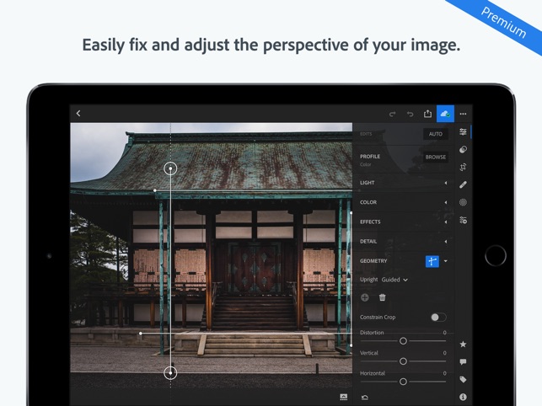Toggle the Constrain Crop switch

coord(437,318)
